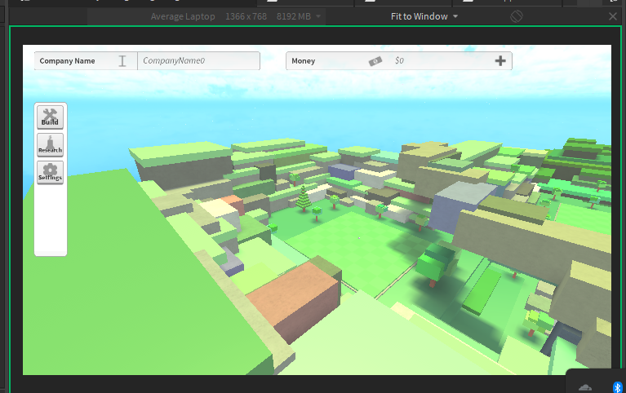
Task: Open the Research flask button
Action: click(50, 145)
